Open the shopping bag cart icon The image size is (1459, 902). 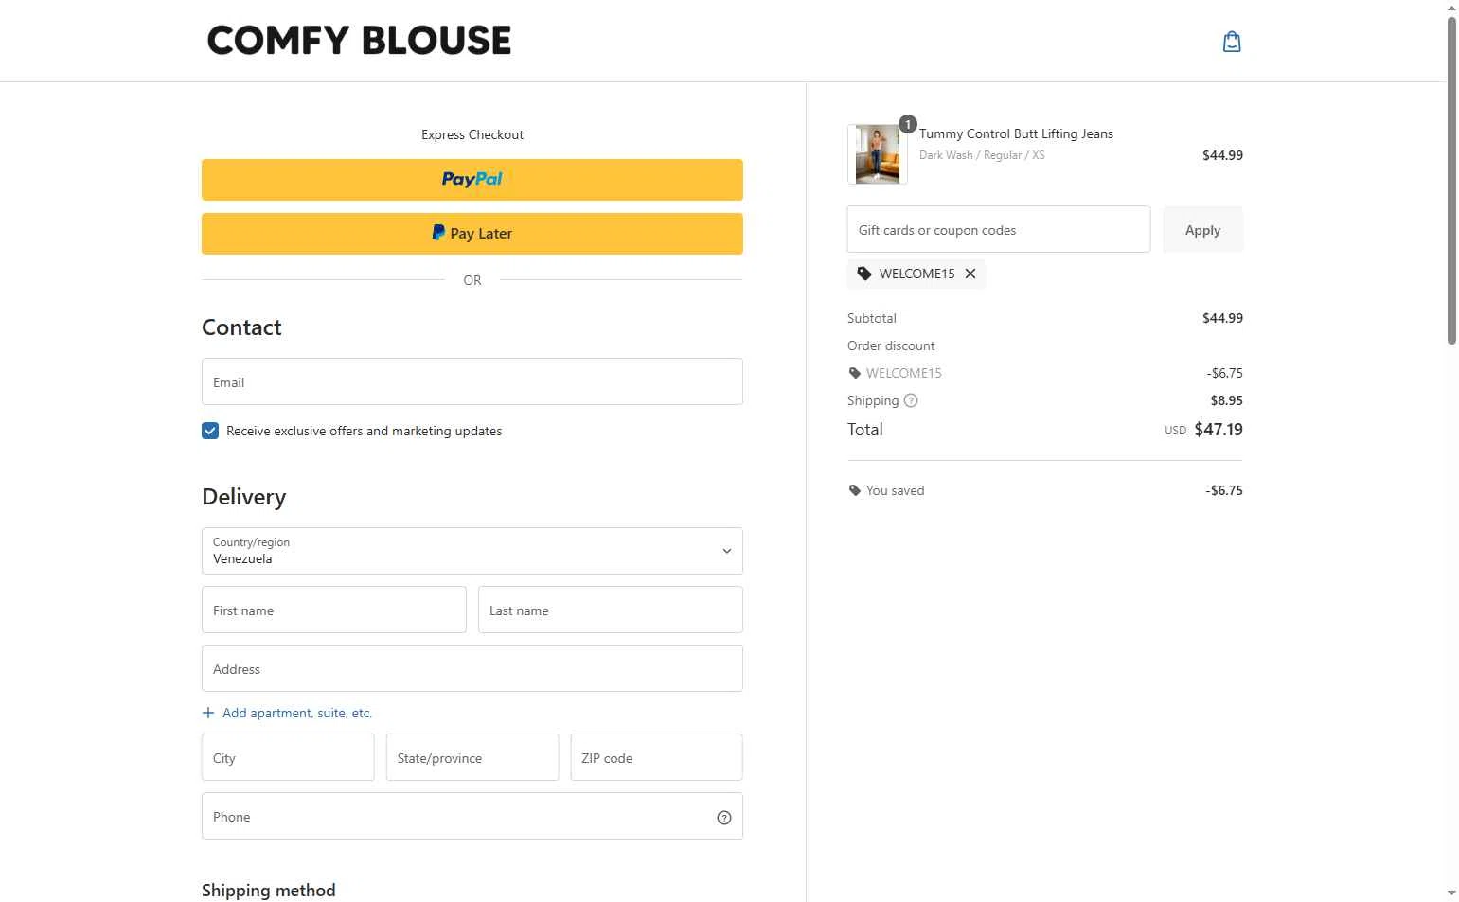[1232, 42]
